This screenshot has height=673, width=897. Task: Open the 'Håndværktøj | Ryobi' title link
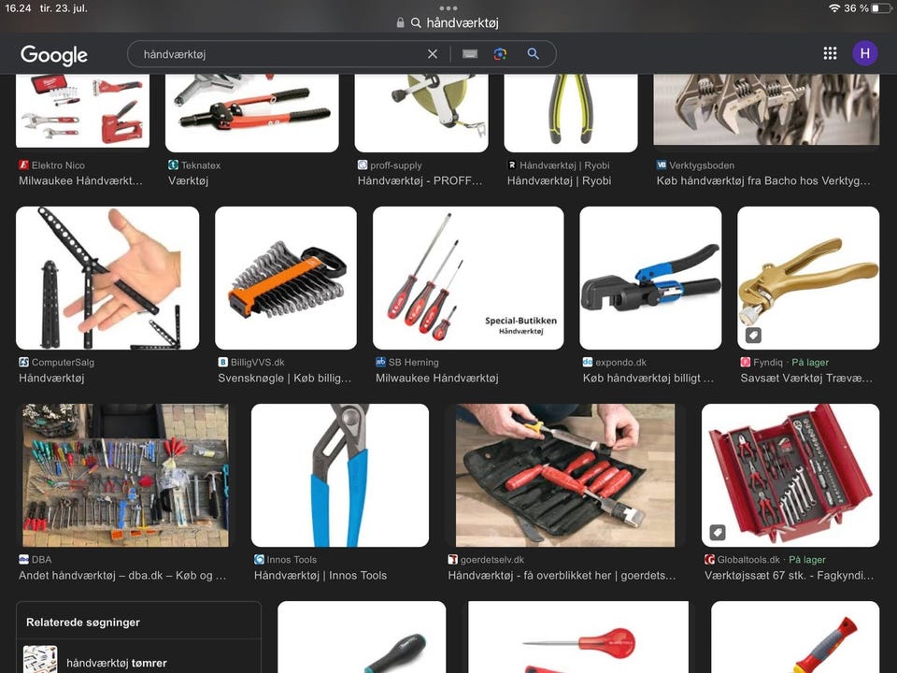[x=559, y=180]
